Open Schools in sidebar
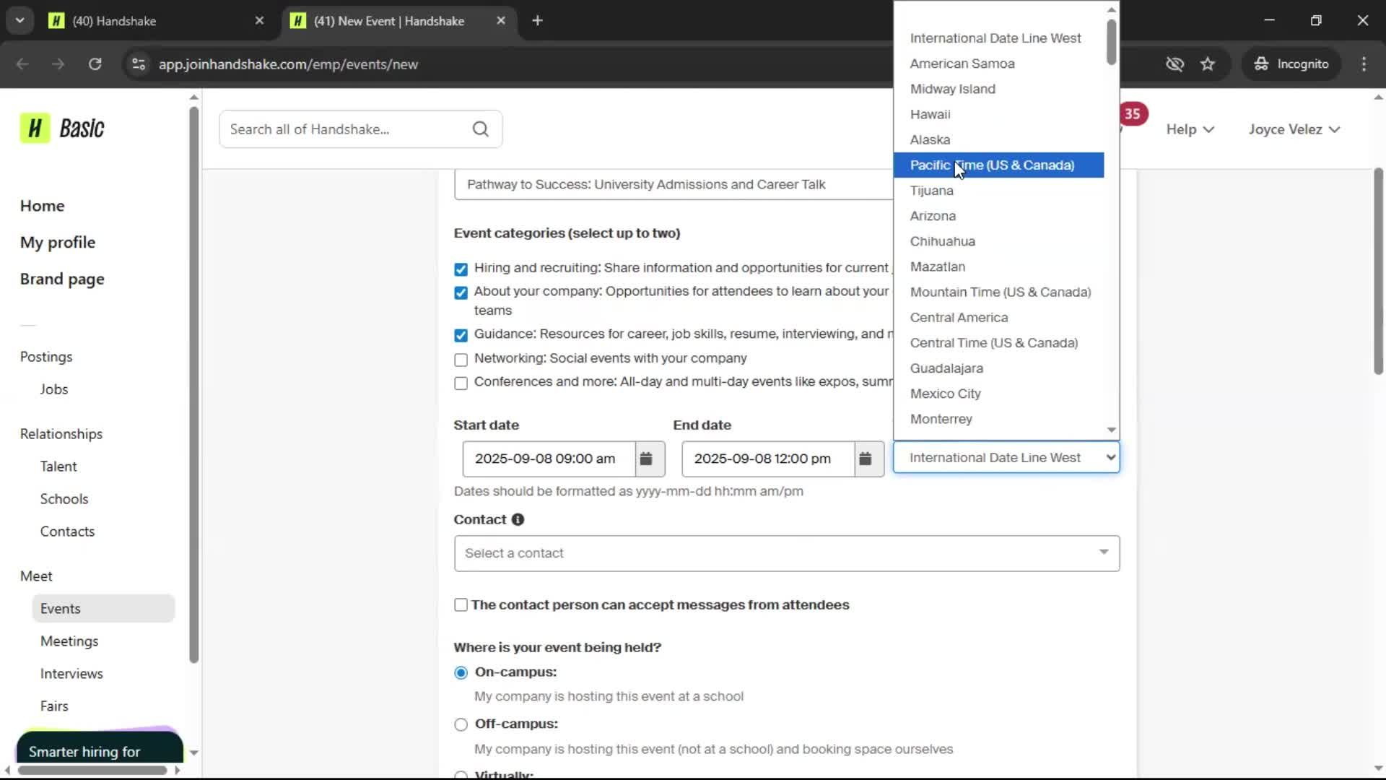The image size is (1386, 780). point(64,499)
